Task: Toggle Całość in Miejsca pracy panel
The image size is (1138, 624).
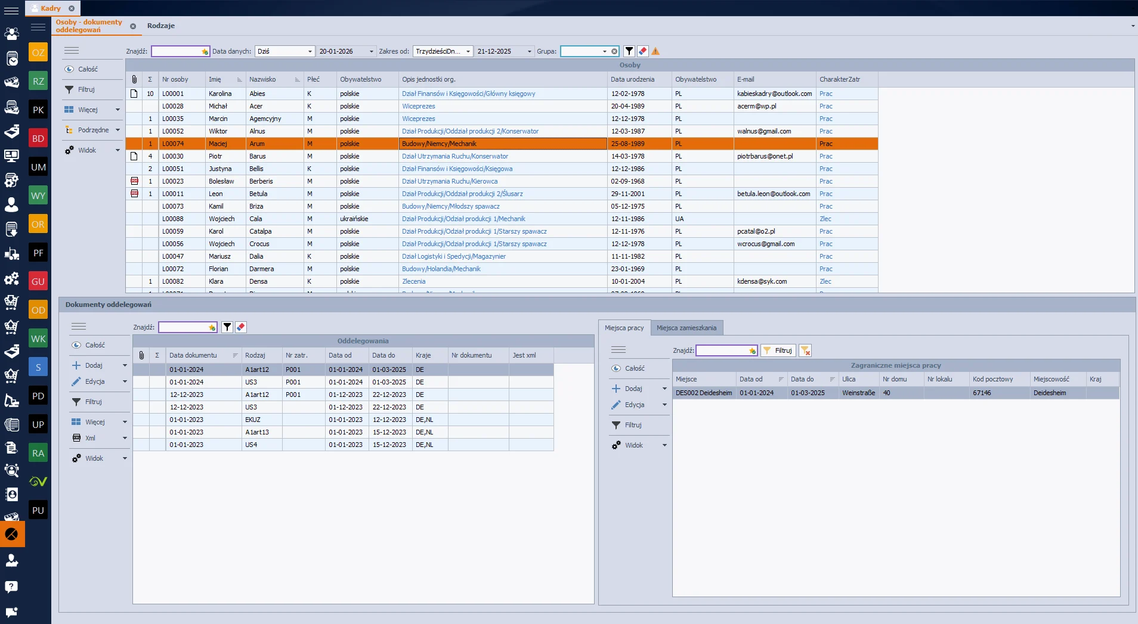Action: tap(635, 368)
